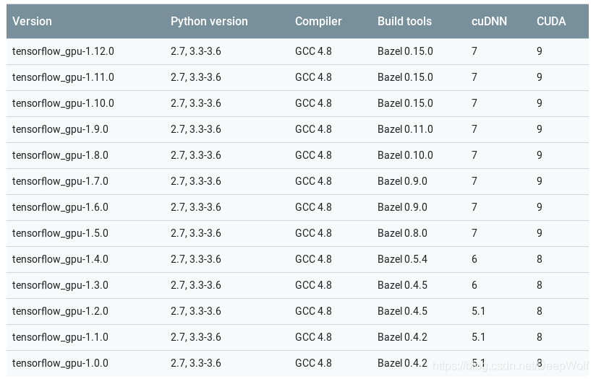Click CUDA value 8 in the 1.4.0 row
This screenshot has height=379, width=596.
coord(540,259)
